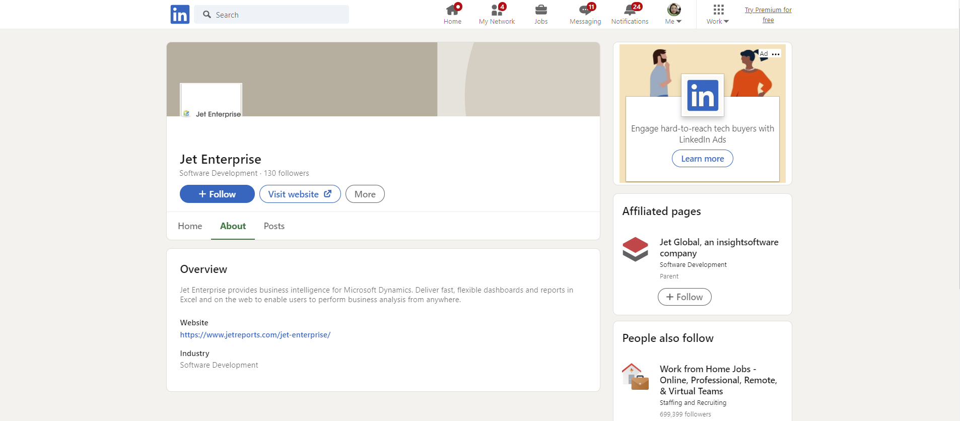This screenshot has height=421, width=960.
Task: Open Work from Home Jobs page title
Action: tap(719, 380)
